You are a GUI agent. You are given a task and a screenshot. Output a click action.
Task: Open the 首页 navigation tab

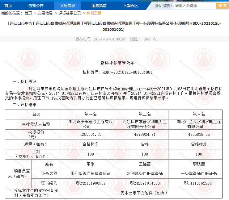[8, 6]
